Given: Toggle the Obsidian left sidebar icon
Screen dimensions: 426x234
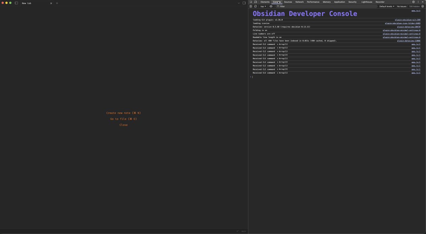Looking at the screenshot, I should [16, 3].
